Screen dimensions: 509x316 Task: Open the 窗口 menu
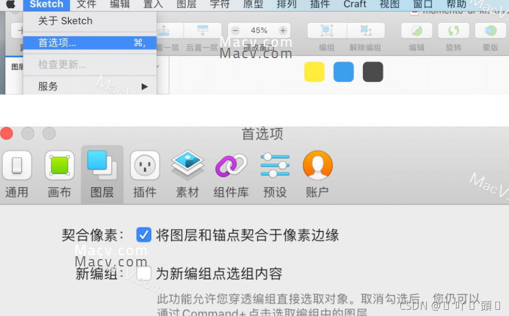coord(423,4)
